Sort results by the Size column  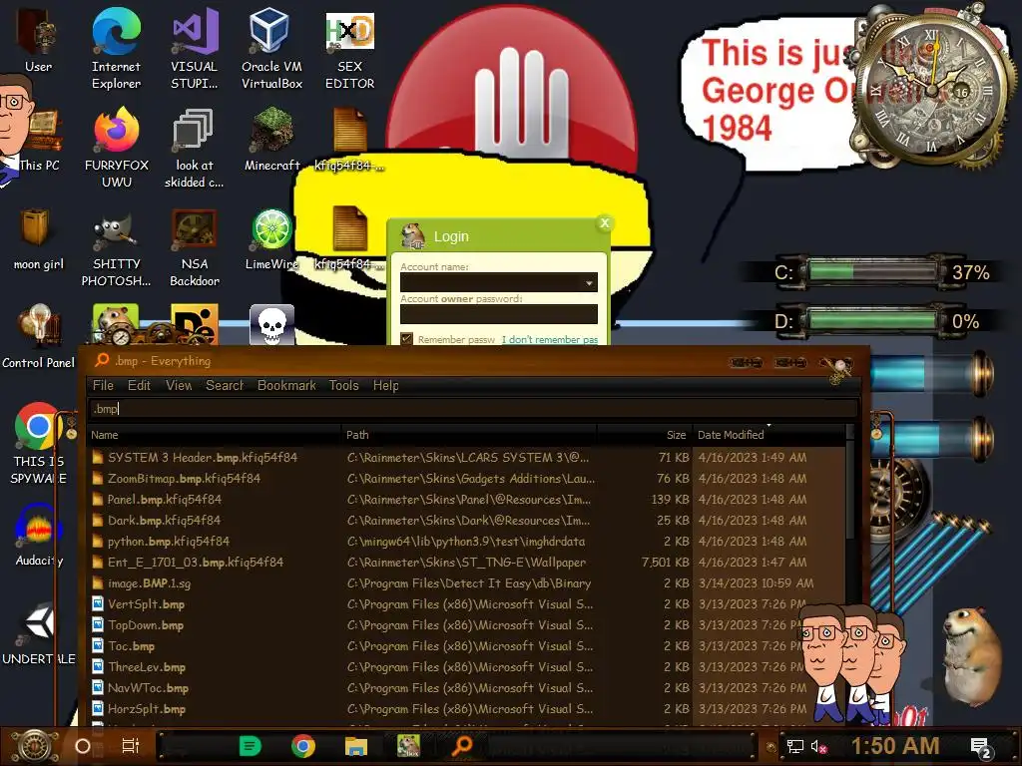(x=646, y=435)
